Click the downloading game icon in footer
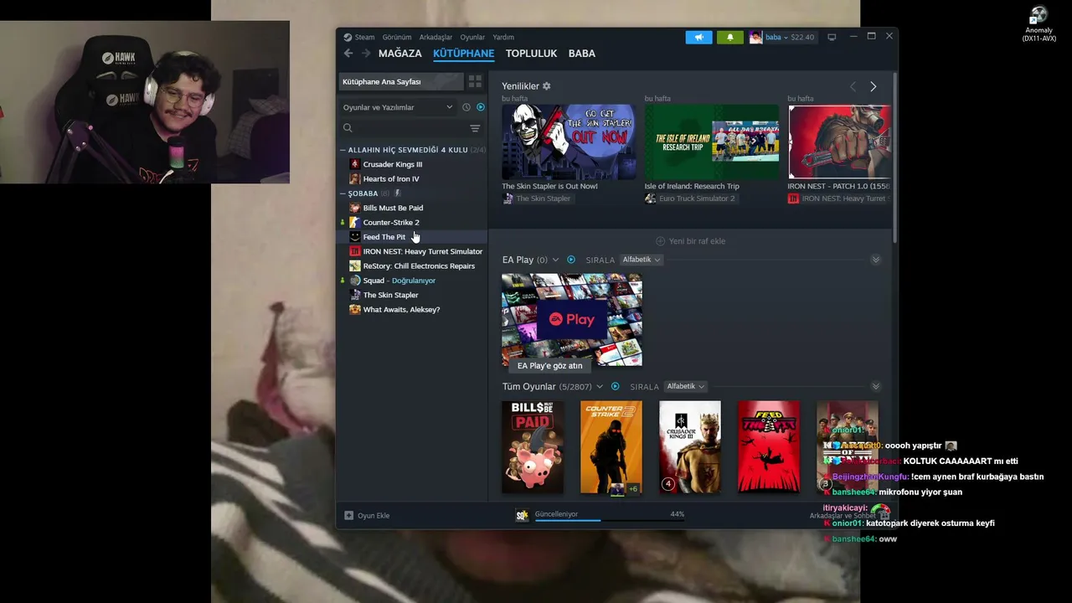The height and width of the screenshot is (603, 1072). coord(522,515)
